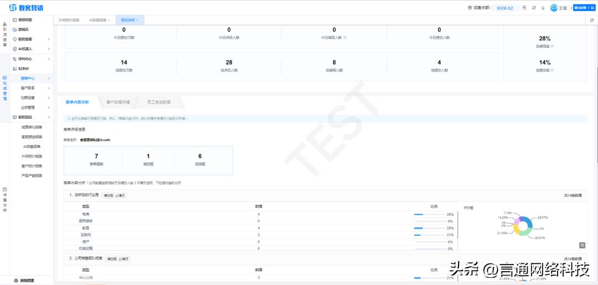Viewport: 598px width, 285px height.
Task: Click the 28 总点击人数 stat
Action: click(229, 65)
